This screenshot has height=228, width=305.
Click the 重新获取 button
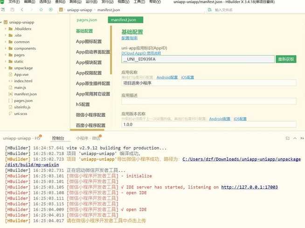click(286, 59)
